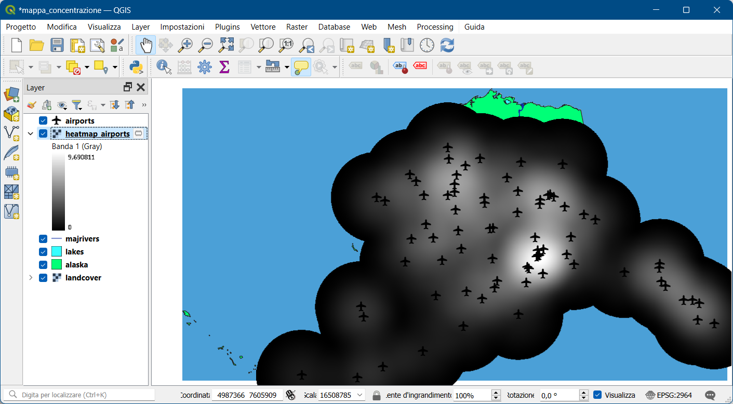The height and width of the screenshot is (404, 733).
Task: Open Temporal Controller clock icon
Action: click(427, 45)
